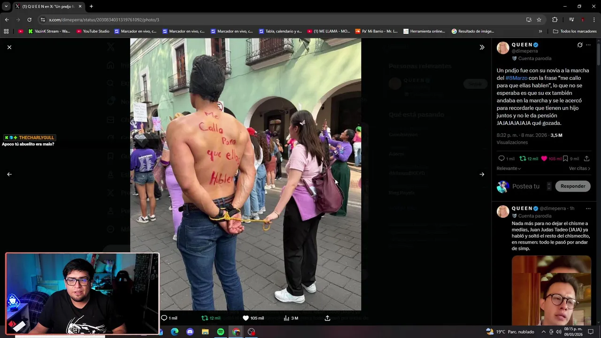The width and height of the screenshot is (601, 338).
Task: Open VazinK Stream bookmark
Action: (x=49, y=31)
